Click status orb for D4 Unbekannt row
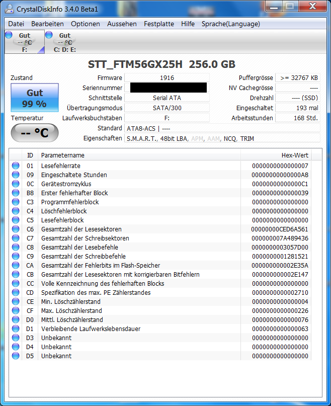Screen dimensions: 331x406 tap(16, 347)
